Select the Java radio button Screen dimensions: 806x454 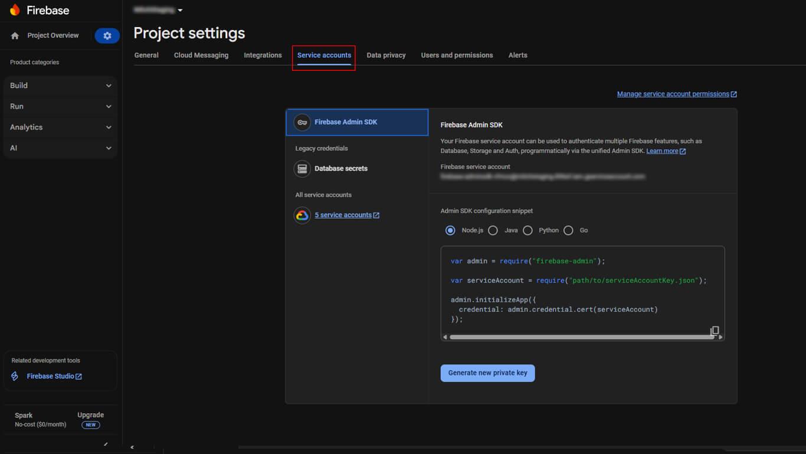click(x=493, y=230)
